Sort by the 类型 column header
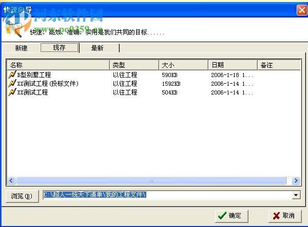The height and width of the screenshot is (227, 308). (134, 65)
